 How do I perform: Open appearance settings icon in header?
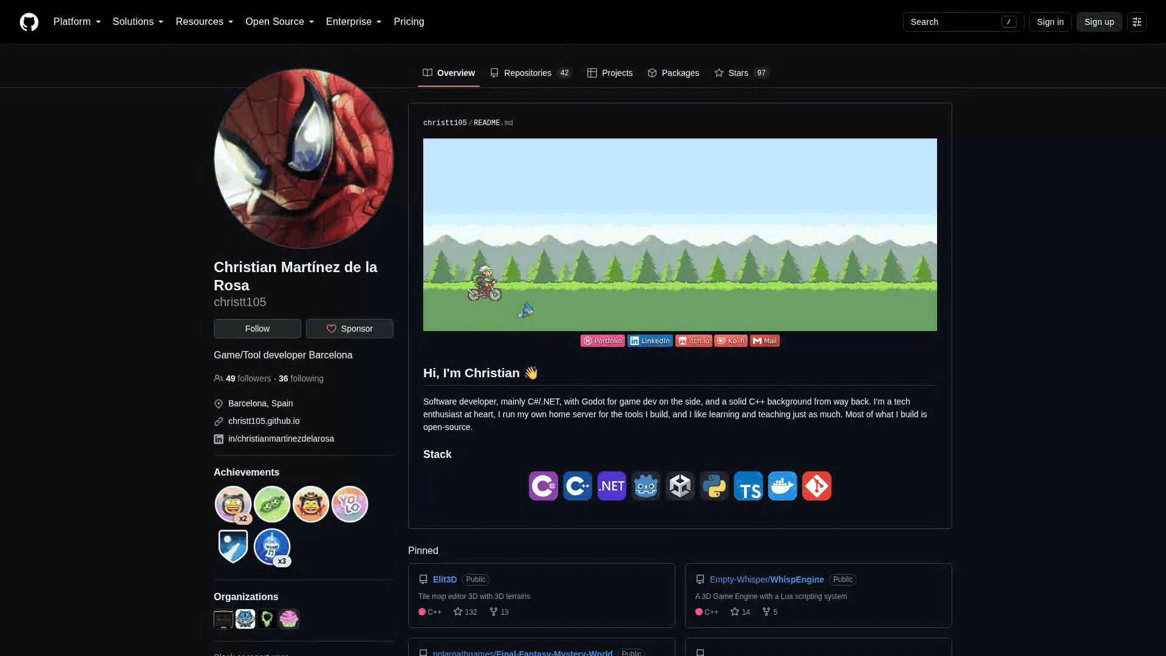click(x=1137, y=22)
